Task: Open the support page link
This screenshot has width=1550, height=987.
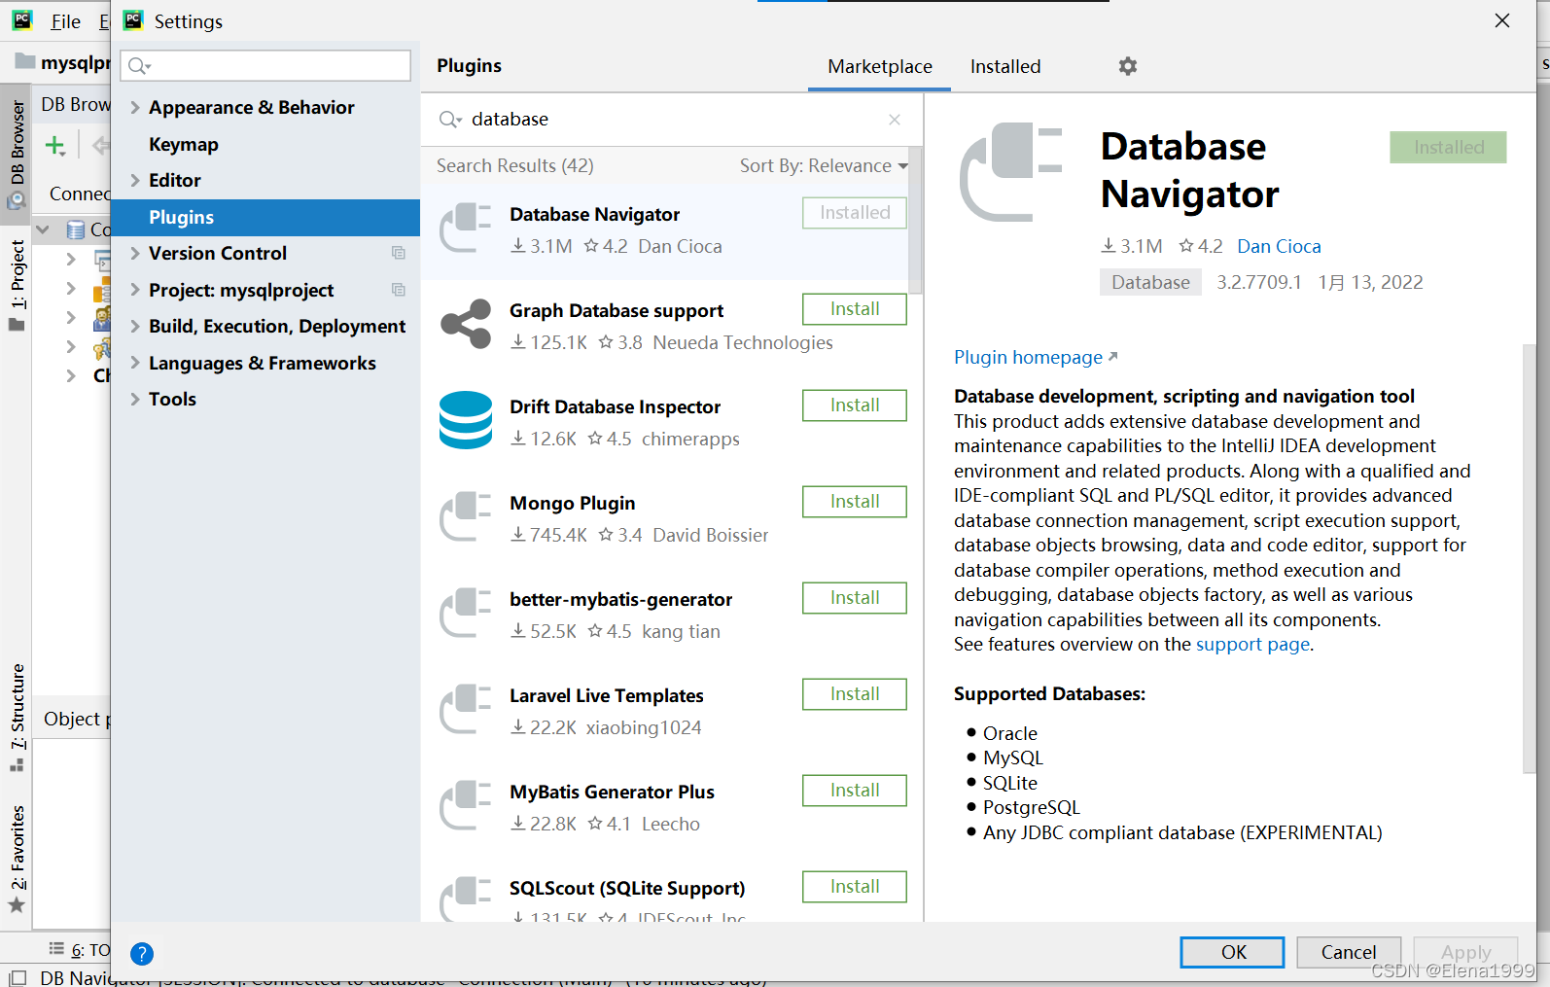Action: point(1252,644)
